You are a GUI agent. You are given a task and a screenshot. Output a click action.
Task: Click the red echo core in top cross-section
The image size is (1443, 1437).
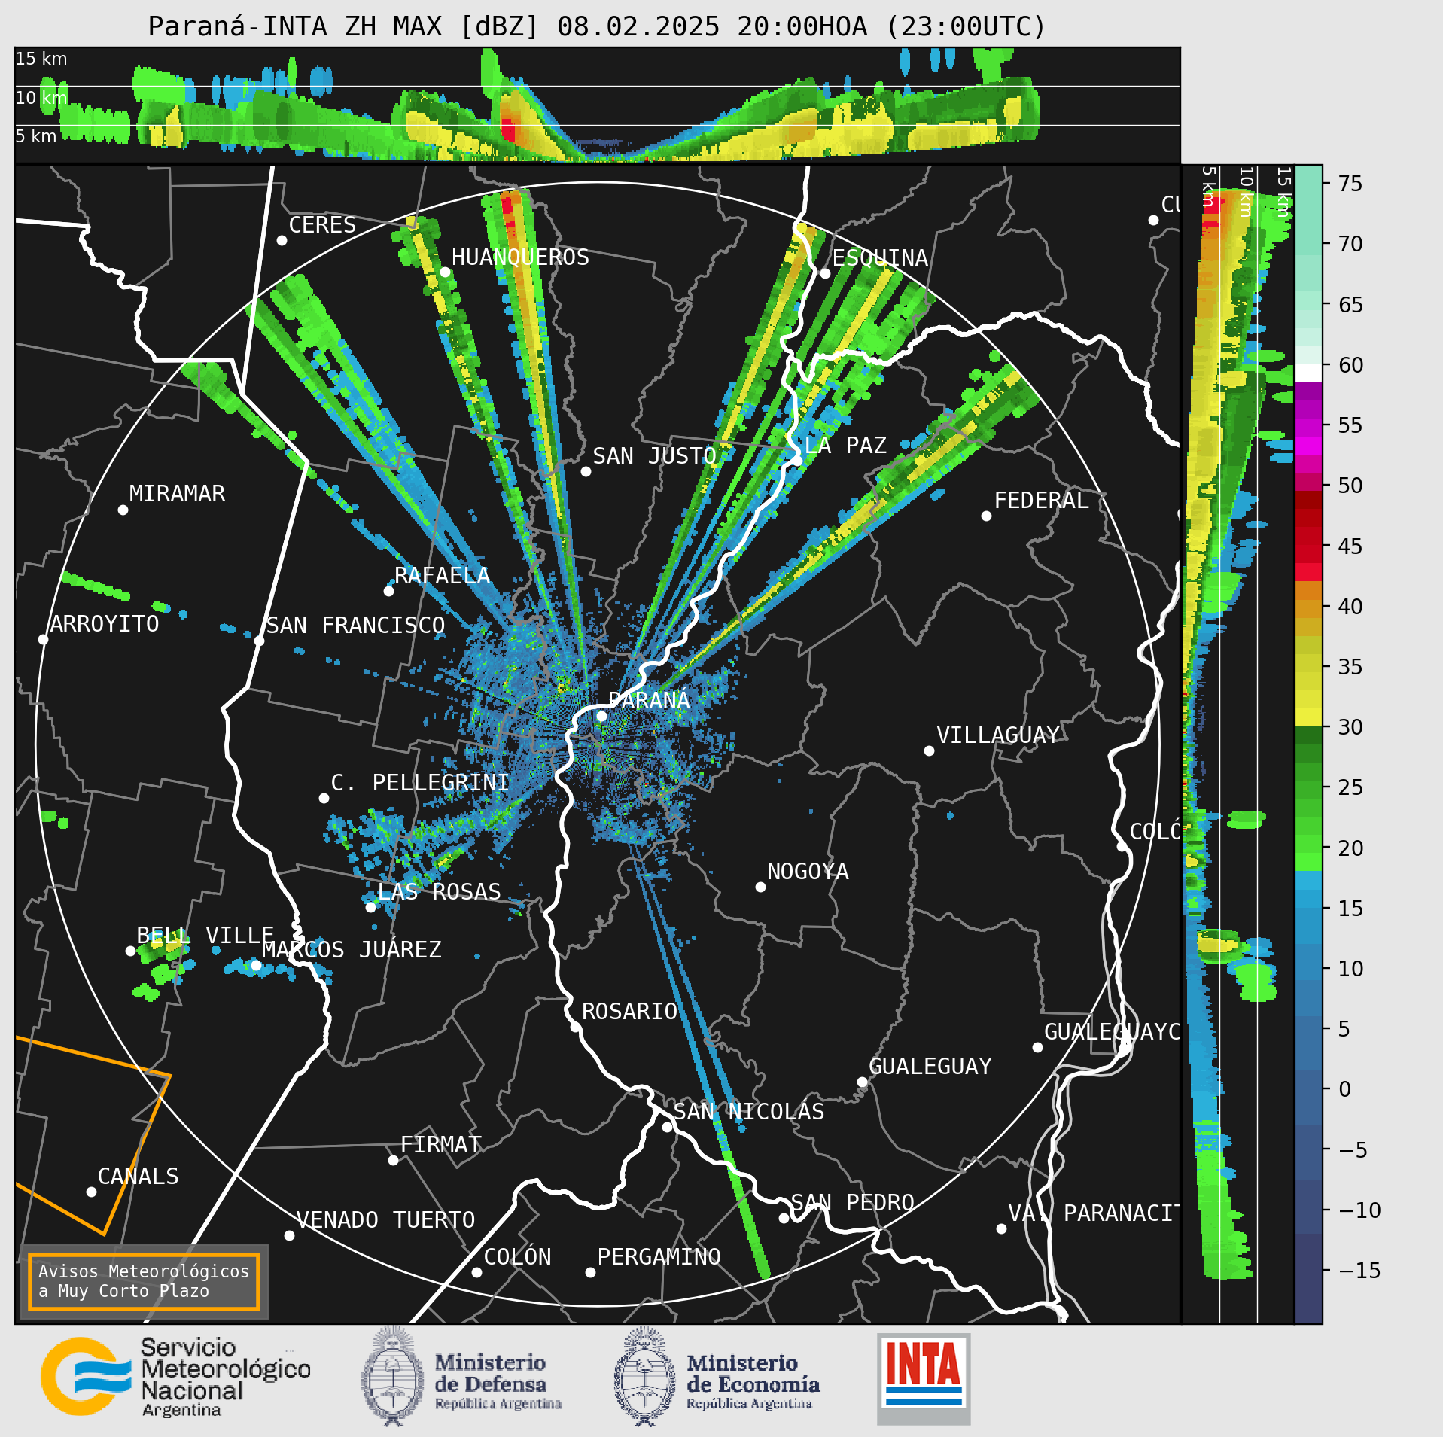pos(508,129)
